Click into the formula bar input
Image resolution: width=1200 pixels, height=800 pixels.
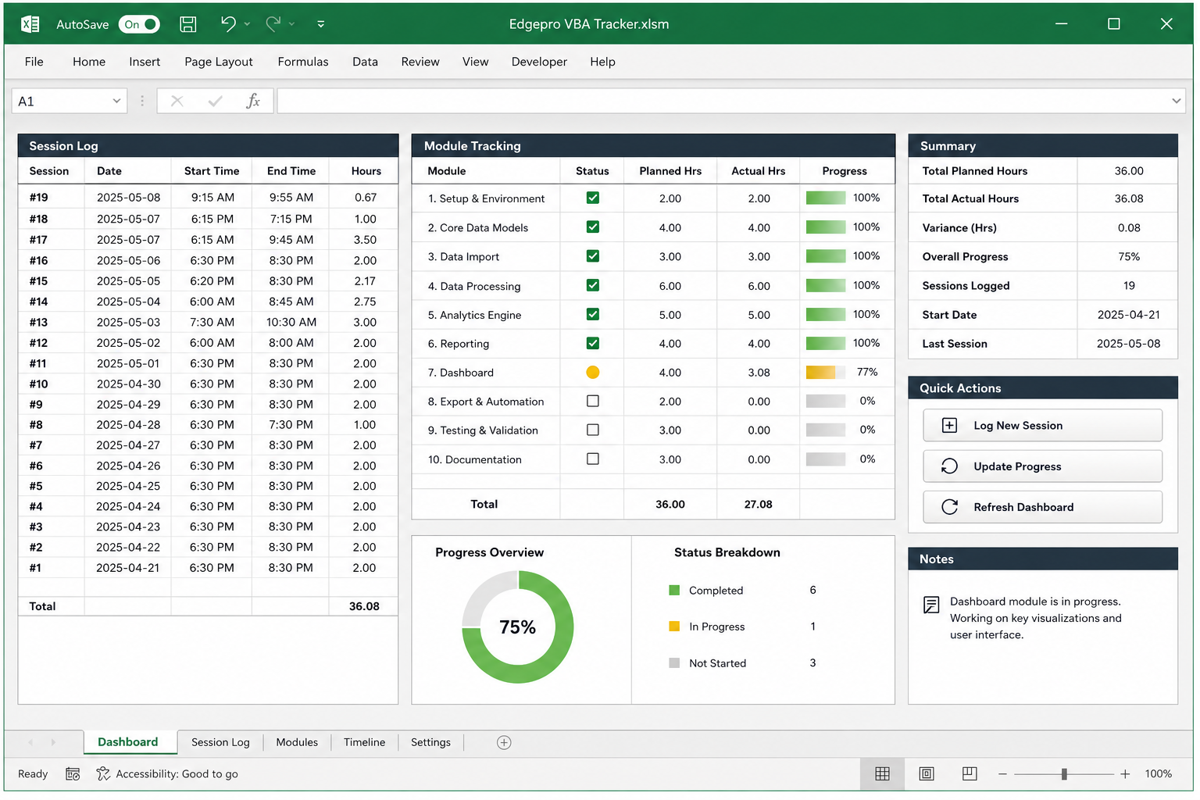coord(723,101)
